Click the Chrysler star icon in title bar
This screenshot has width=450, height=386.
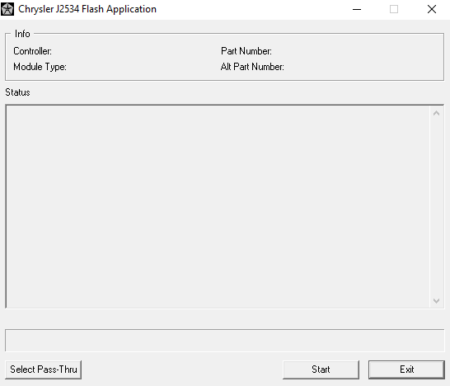click(7, 9)
